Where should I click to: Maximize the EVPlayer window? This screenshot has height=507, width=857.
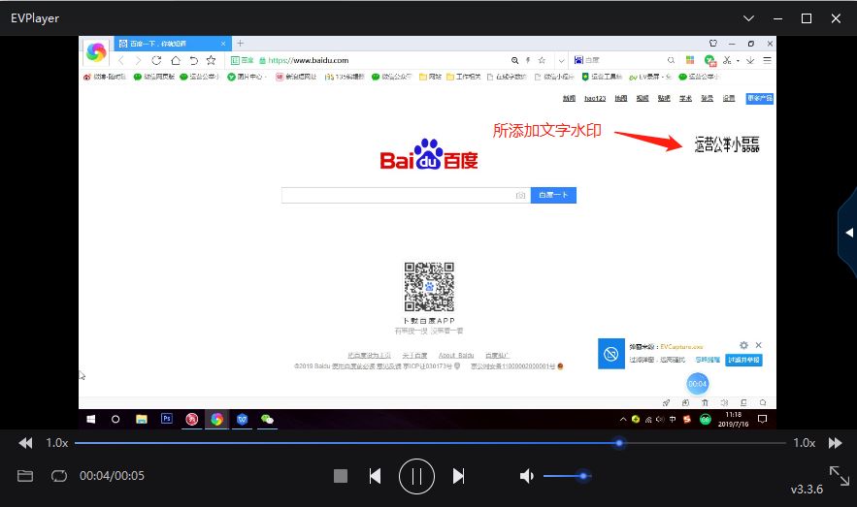(807, 18)
